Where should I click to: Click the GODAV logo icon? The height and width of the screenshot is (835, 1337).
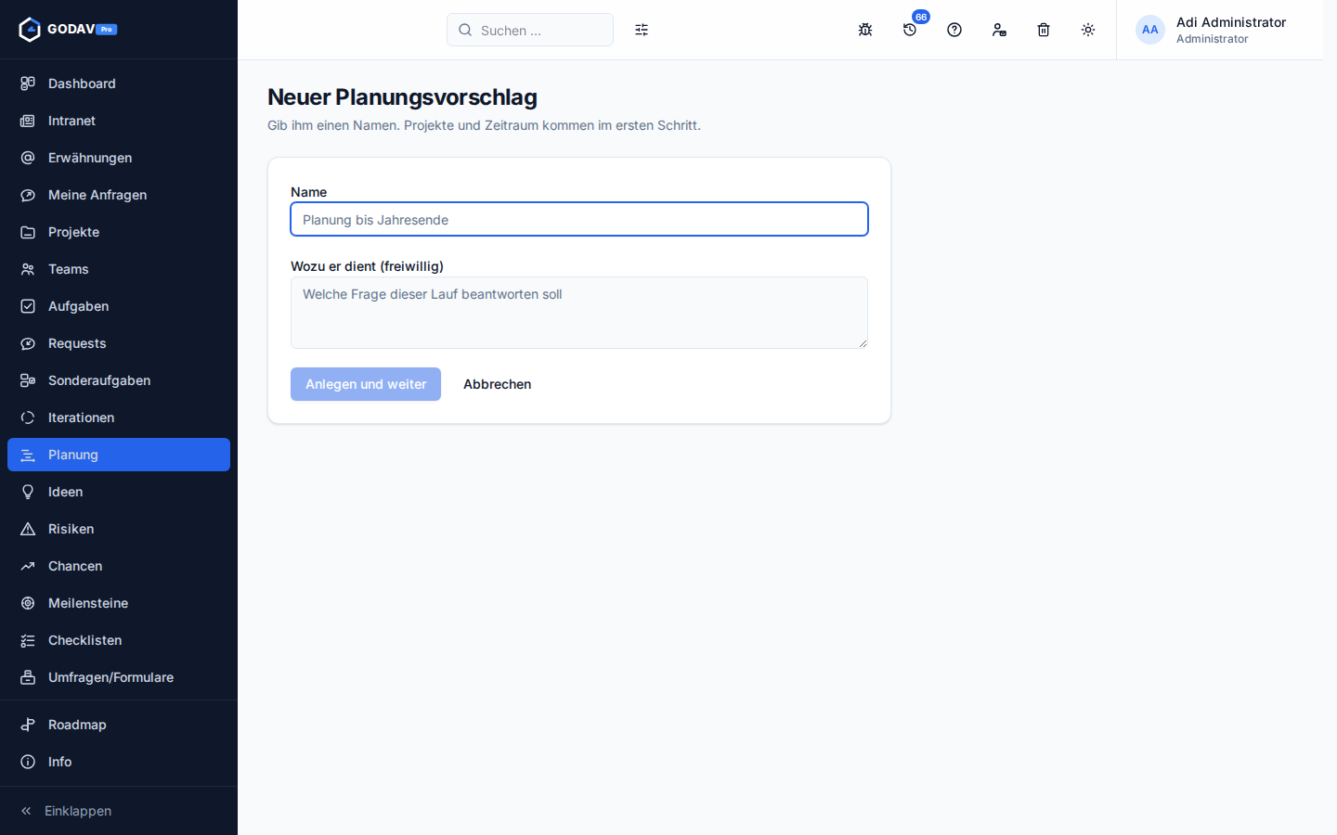[x=30, y=30]
